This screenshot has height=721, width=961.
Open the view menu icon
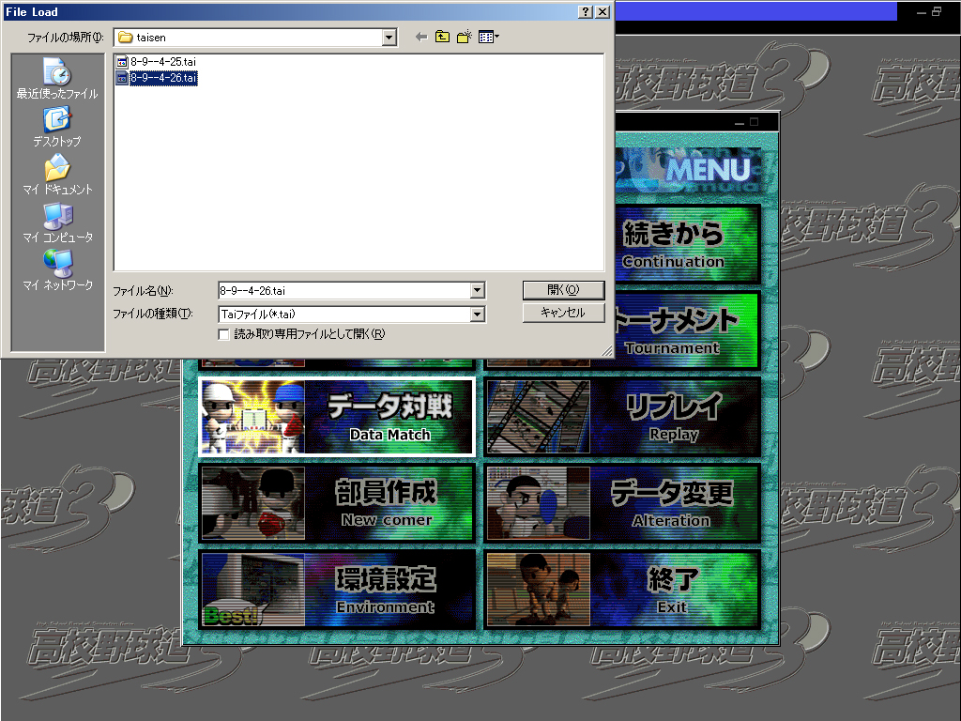point(488,37)
